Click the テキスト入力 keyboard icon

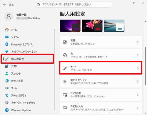[65, 108]
